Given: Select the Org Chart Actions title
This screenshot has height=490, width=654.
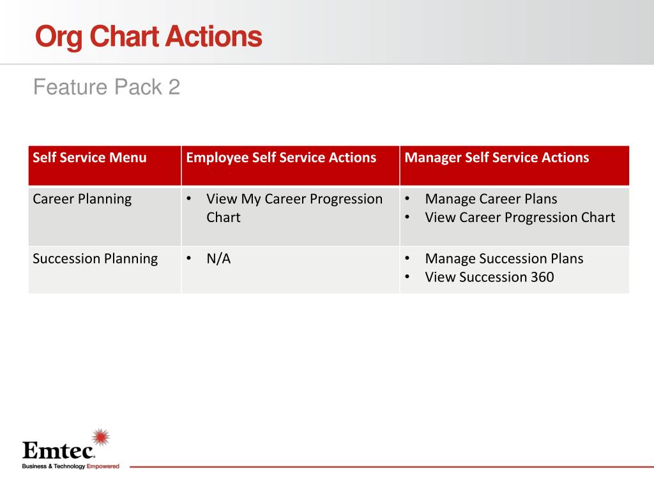Looking at the screenshot, I should click(x=149, y=36).
